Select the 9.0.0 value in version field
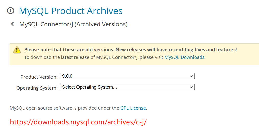Viewport: 259px width, 134px height. coord(67,76)
